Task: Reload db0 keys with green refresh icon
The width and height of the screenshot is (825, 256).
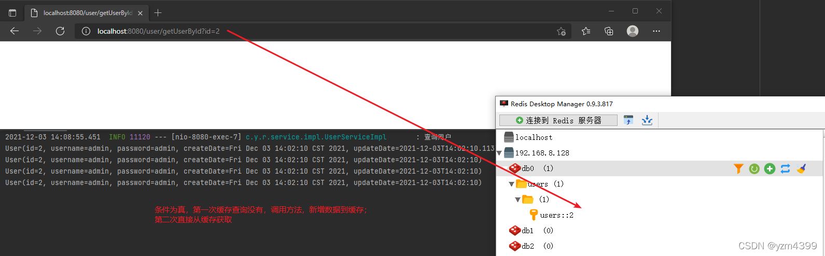Action: click(754, 168)
